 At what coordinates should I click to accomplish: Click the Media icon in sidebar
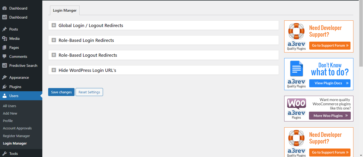coord(5,38)
